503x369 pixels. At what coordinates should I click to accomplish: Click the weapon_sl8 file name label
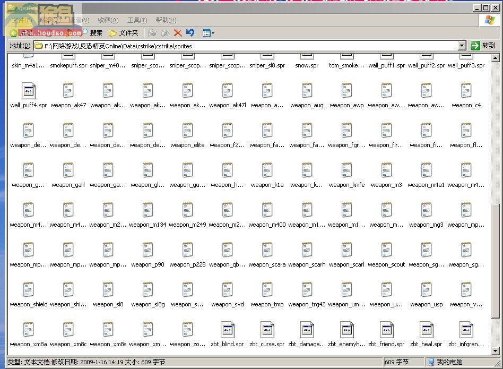[108, 305]
